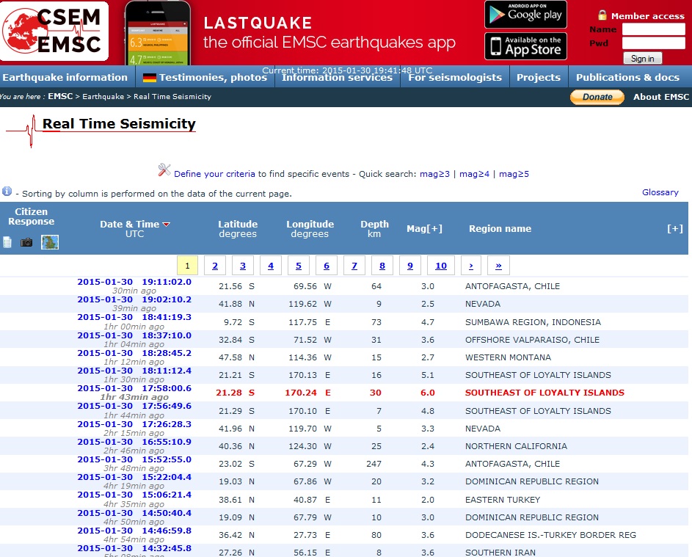Expand extra columns with [+] at right

point(675,229)
